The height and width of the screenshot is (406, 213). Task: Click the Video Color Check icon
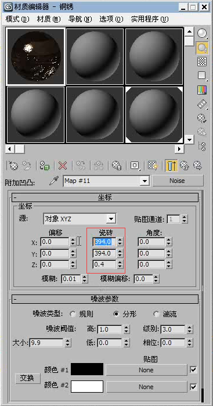pyautogui.click(x=202, y=90)
